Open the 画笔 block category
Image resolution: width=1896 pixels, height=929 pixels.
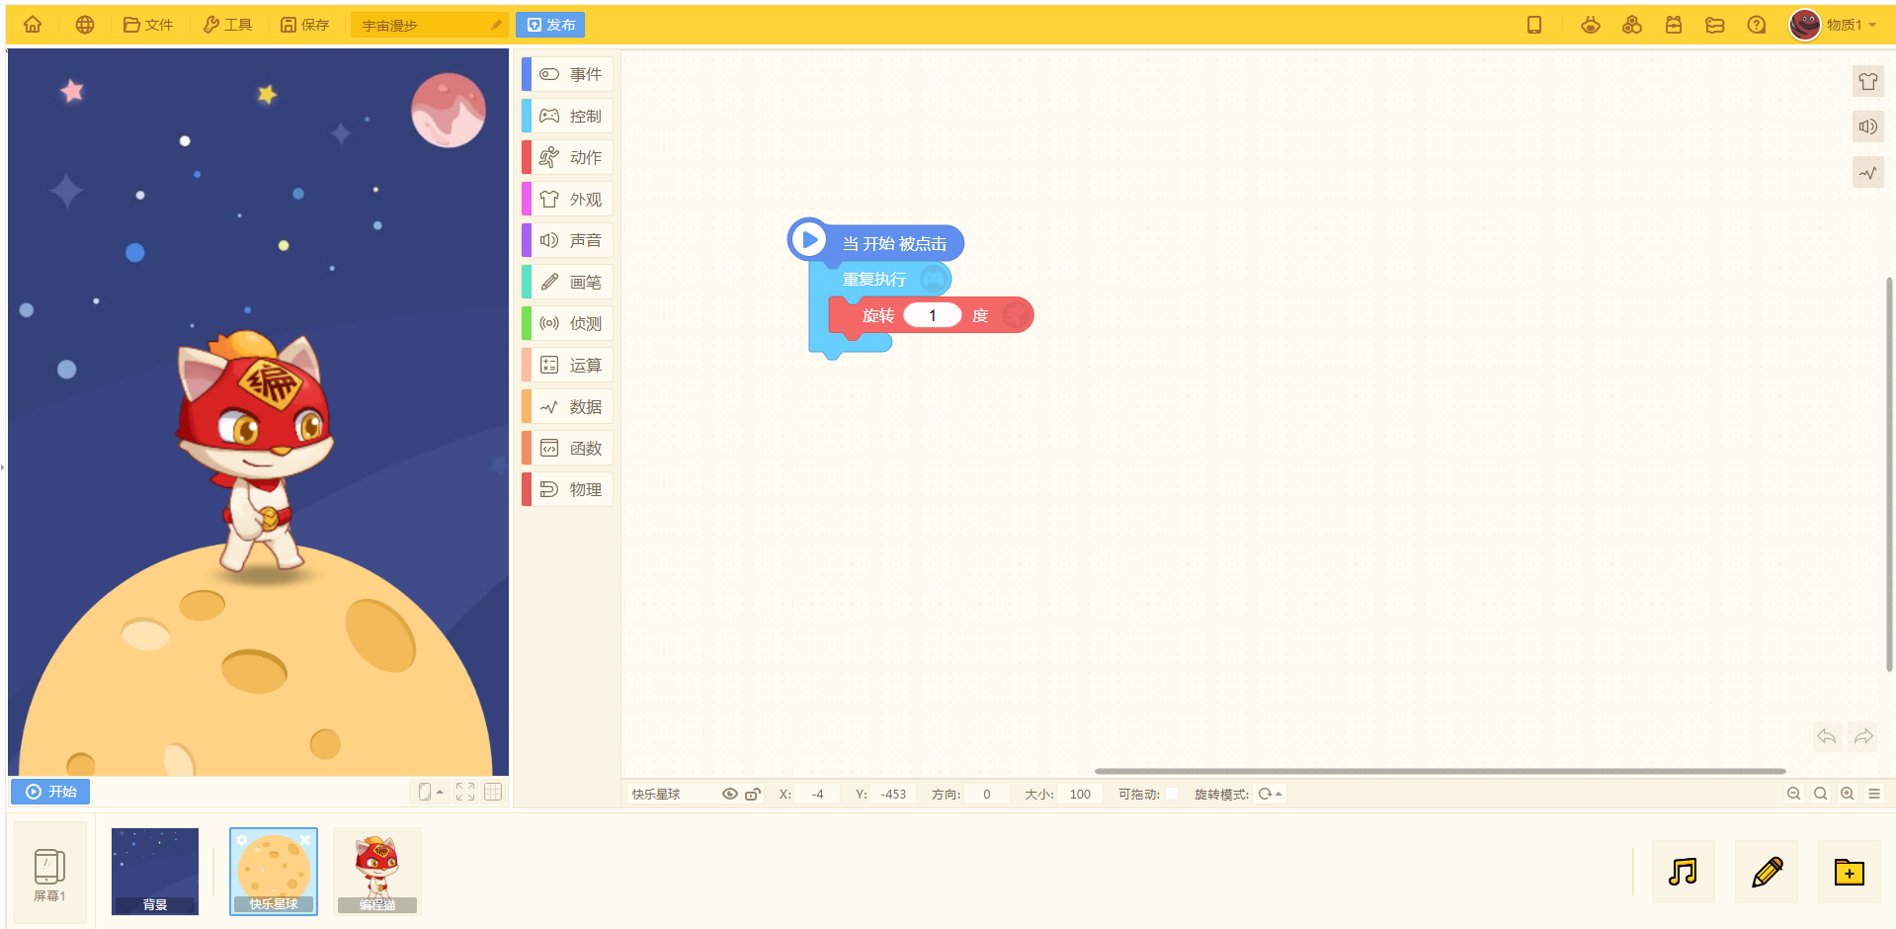[567, 282]
